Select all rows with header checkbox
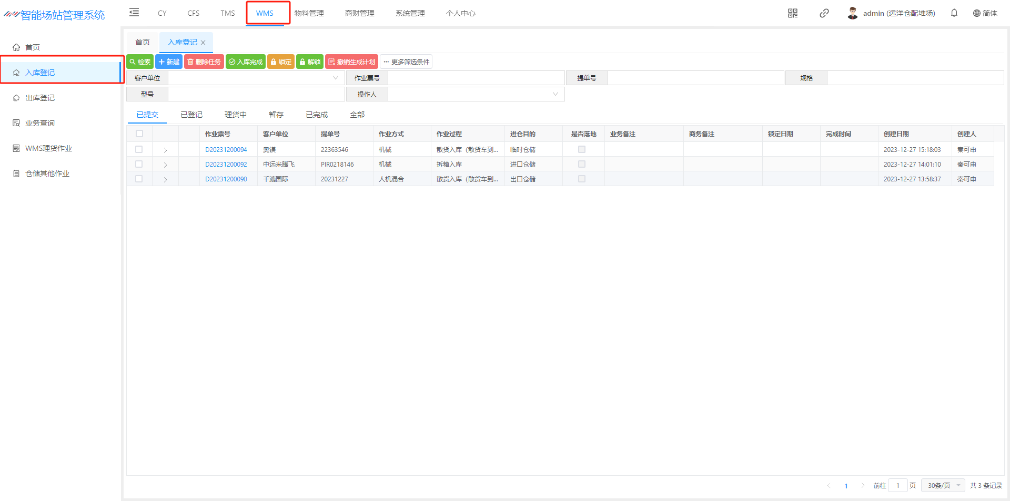The image size is (1010, 501). click(139, 134)
